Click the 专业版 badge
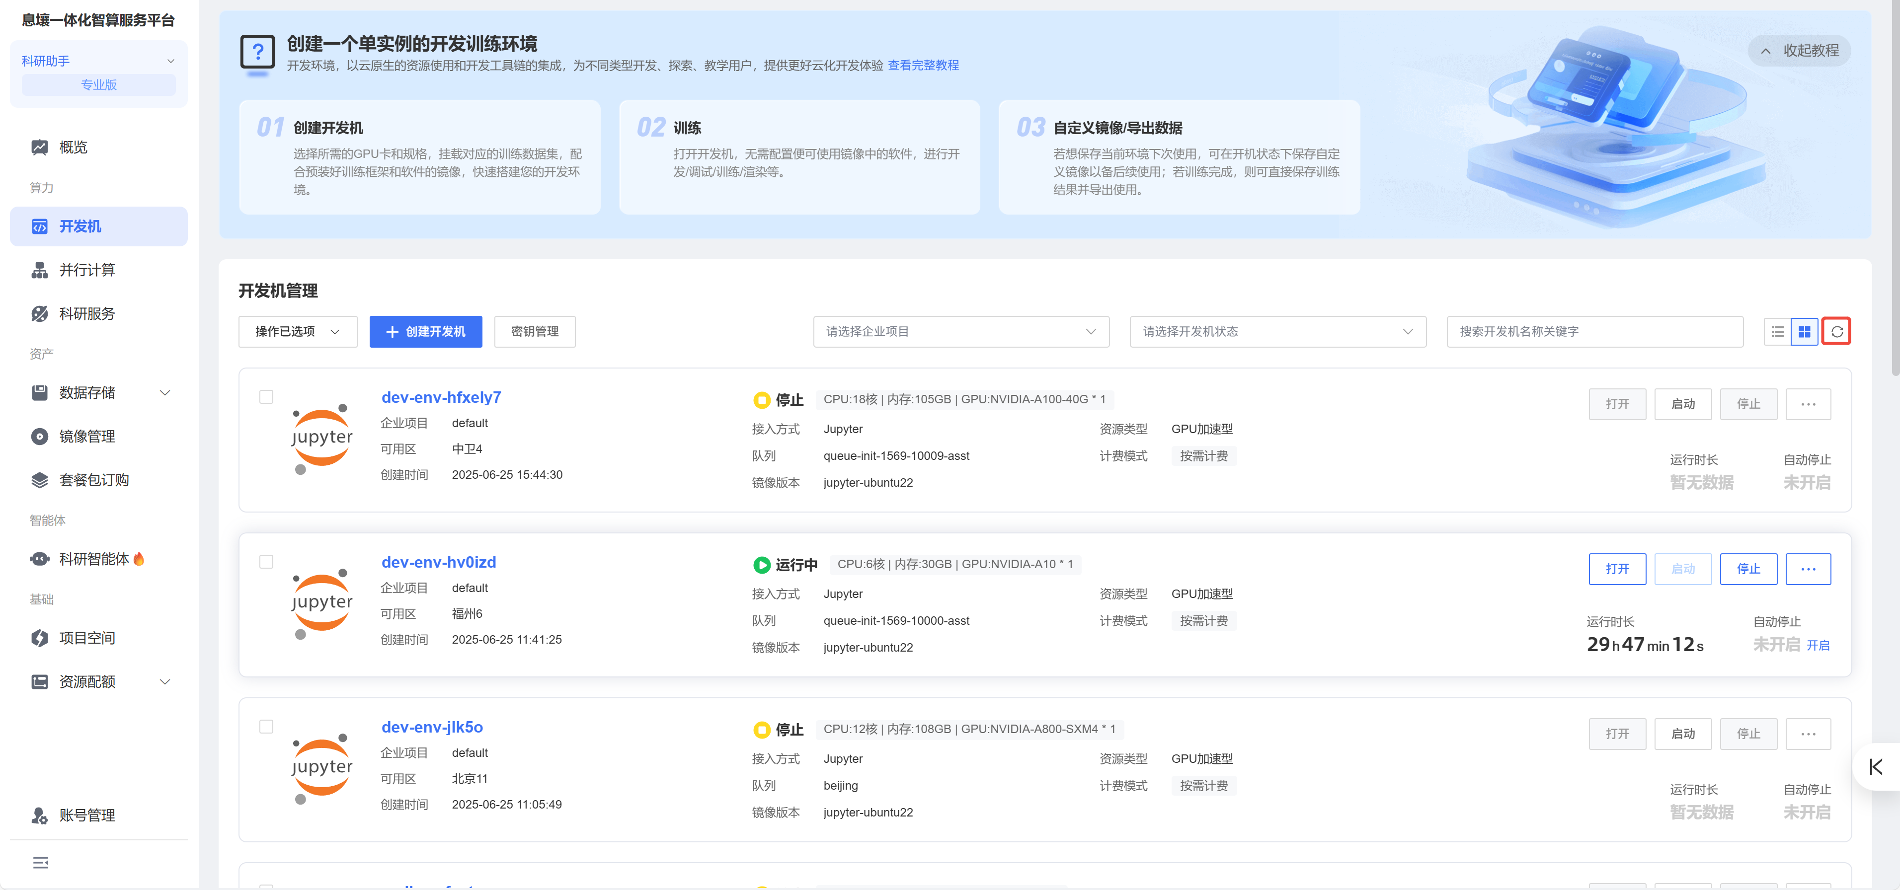 pyautogui.click(x=99, y=85)
